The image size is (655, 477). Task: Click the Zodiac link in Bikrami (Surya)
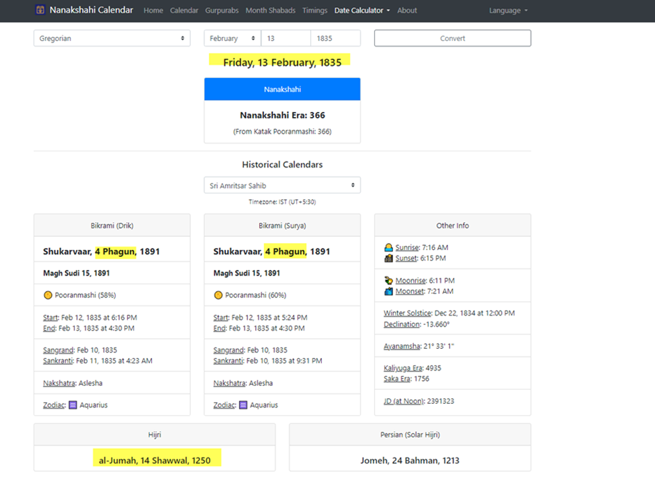click(224, 405)
